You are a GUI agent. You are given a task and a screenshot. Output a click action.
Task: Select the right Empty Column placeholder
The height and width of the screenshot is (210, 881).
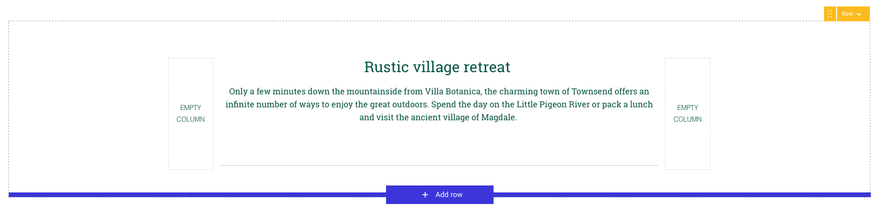pos(688,114)
